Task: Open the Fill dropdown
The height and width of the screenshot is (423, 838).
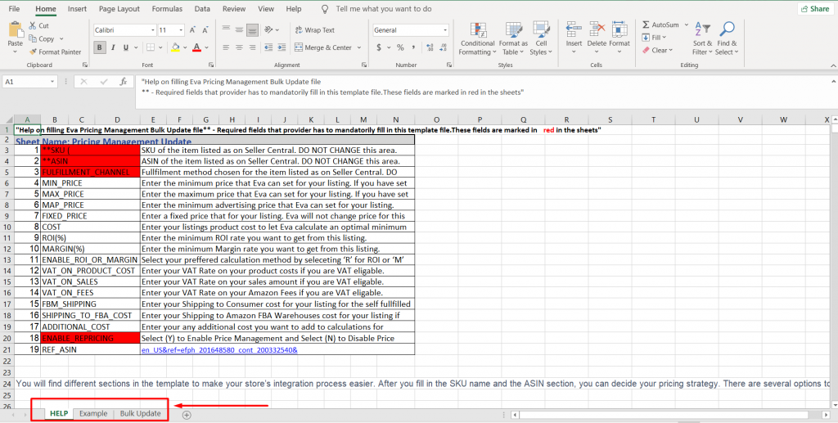Action: tap(654, 38)
